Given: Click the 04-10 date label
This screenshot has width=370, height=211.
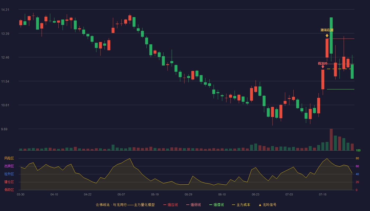Looking at the screenshot, I should [x=54, y=194].
